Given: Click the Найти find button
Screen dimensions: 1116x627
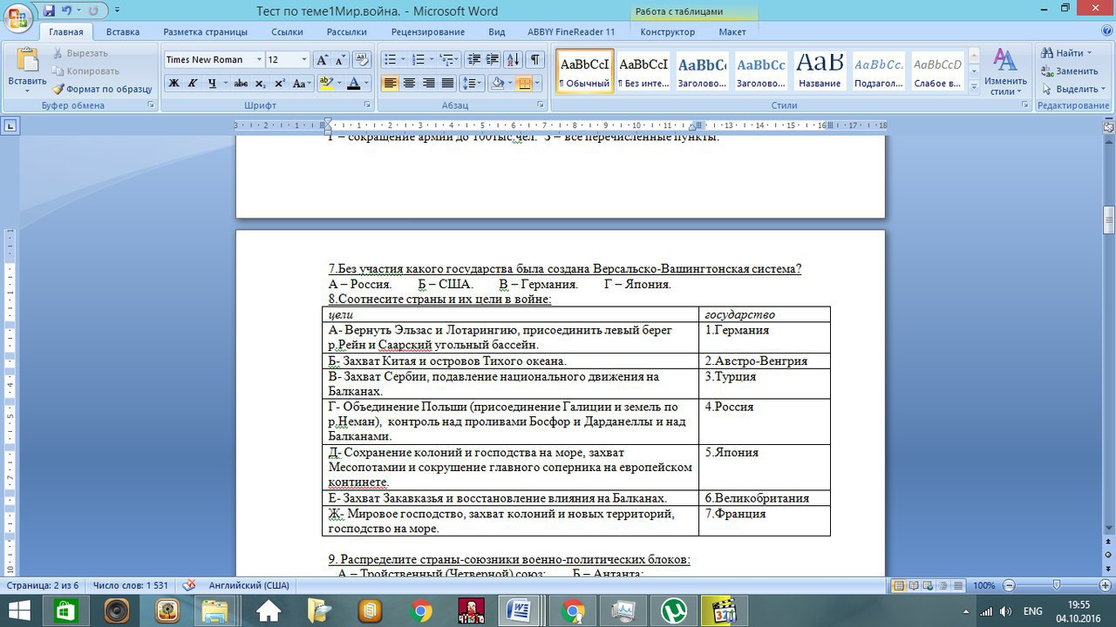Looking at the screenshot, I should (1066, 53).
